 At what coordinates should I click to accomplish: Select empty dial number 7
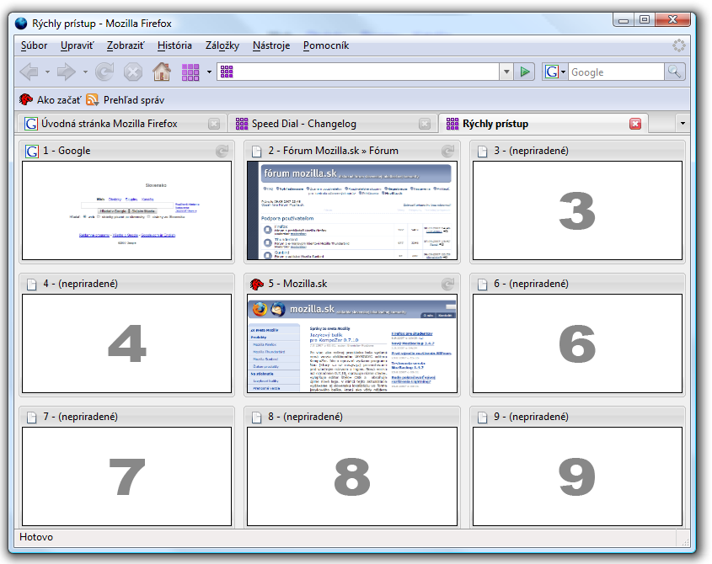point(126,476)
